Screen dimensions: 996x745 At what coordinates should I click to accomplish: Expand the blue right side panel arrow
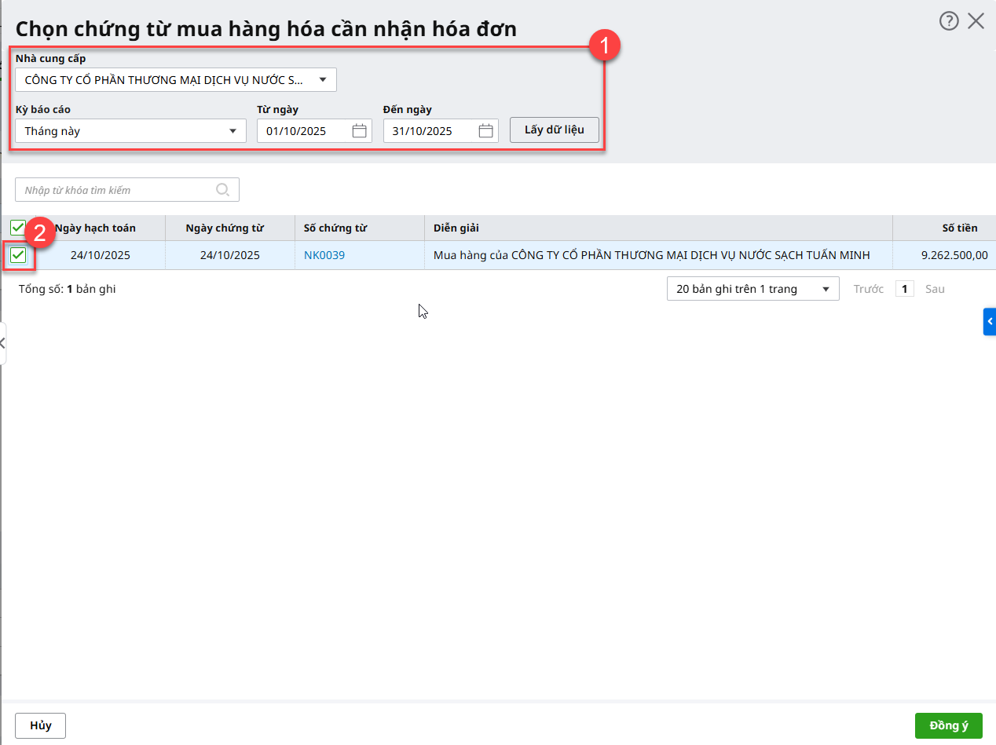click(990, 322)
